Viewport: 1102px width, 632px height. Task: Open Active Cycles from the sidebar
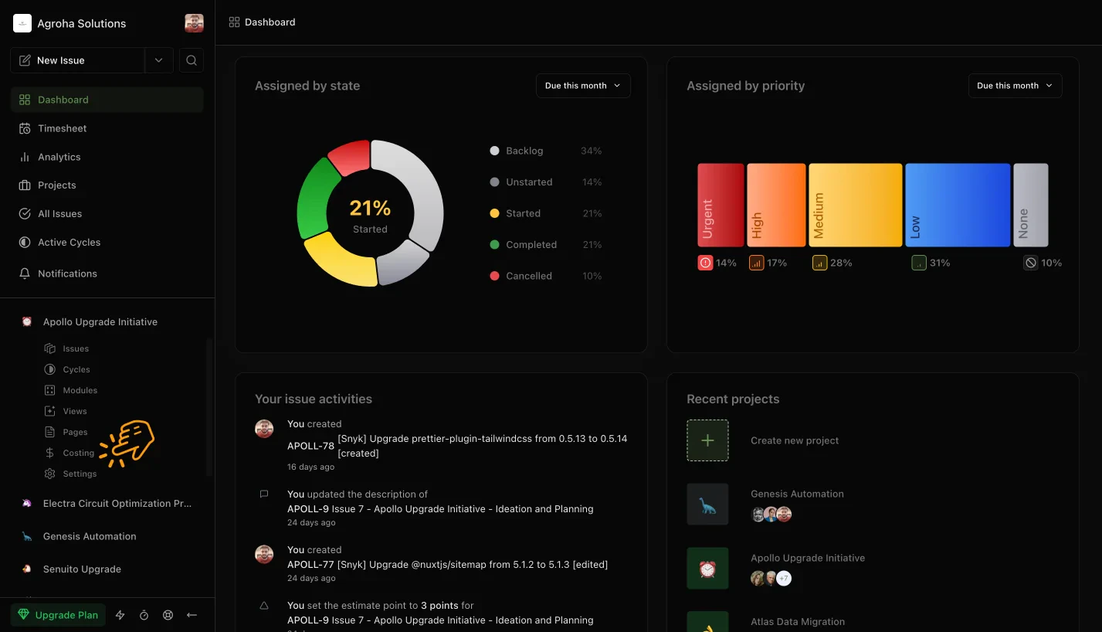[70, 242]
